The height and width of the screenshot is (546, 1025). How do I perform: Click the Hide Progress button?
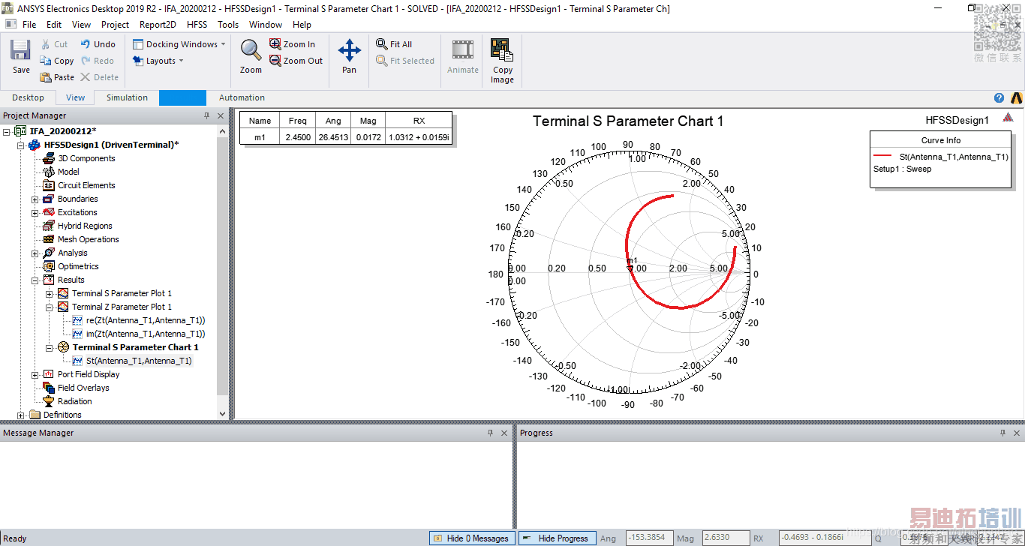click(558, 538)
